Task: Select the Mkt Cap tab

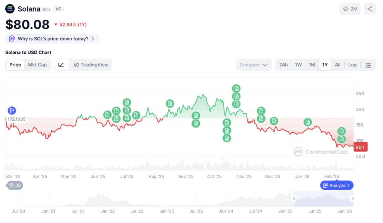Action: click(x=37, y=65)
